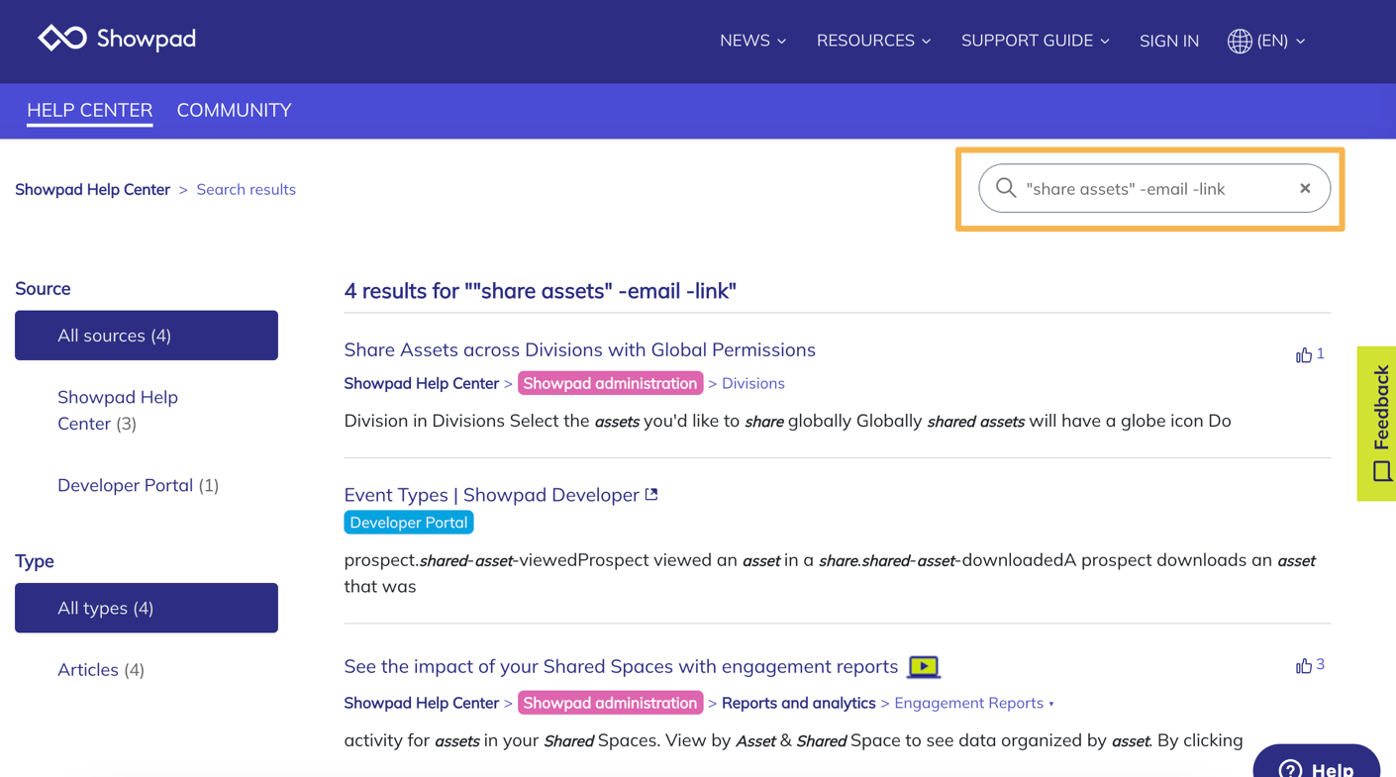Click the Showpad administration tag under Share Assets
Viewport: 1396px width, 777px height.
pos(610,383)
